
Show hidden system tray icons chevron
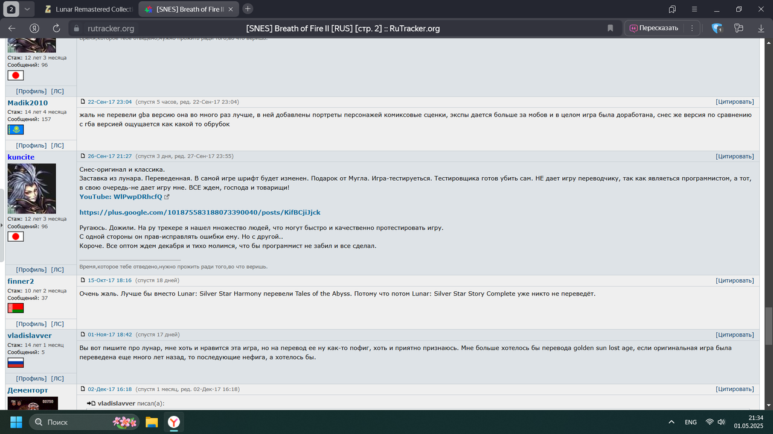point(672,422)
